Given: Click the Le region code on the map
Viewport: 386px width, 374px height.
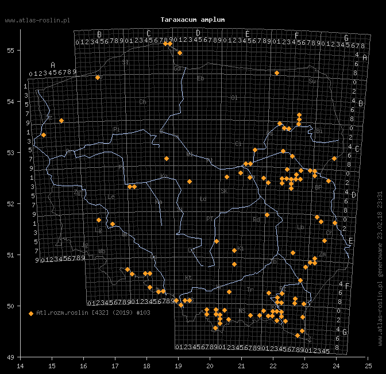Looking at the screenshot, I should [111, 196].
